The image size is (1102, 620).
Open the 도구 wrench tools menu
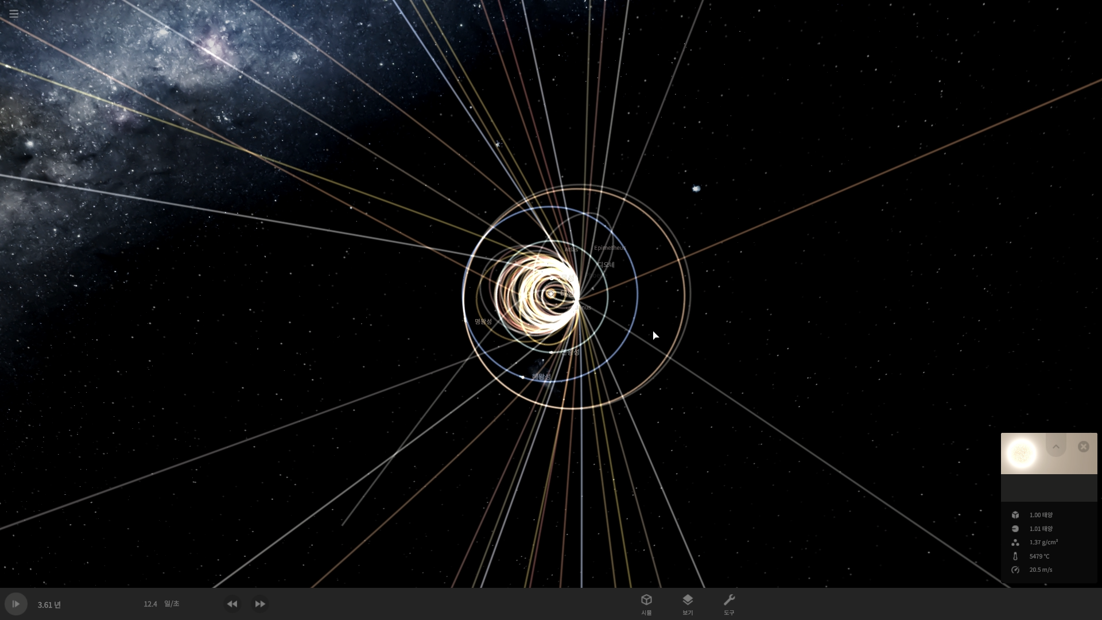point(729,603)
